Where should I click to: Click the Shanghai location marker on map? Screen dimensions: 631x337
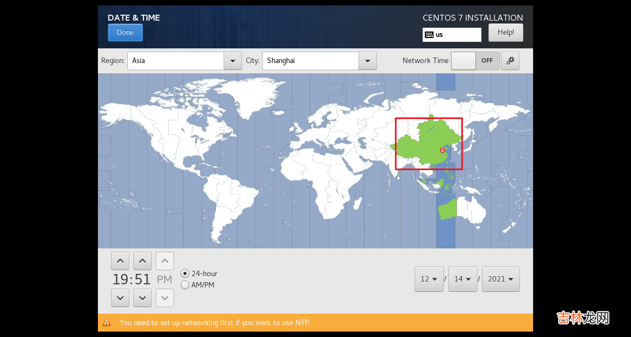(x=442, y=150)
